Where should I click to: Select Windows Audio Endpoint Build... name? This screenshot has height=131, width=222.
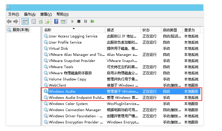(x=76, y=98)
